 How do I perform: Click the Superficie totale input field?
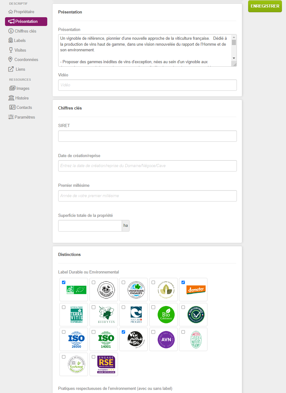coord(90,226)
